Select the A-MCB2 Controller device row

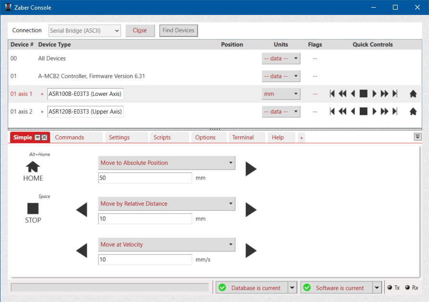(x=215, y=76)
